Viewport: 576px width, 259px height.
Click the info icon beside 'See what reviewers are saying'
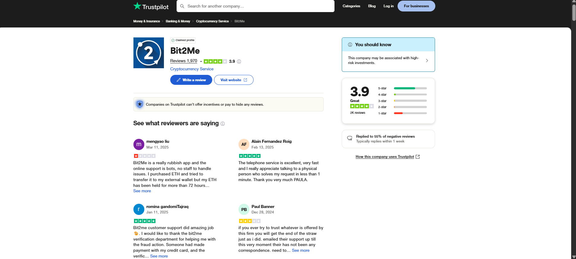pyautogui.click(x=223, y=124)
